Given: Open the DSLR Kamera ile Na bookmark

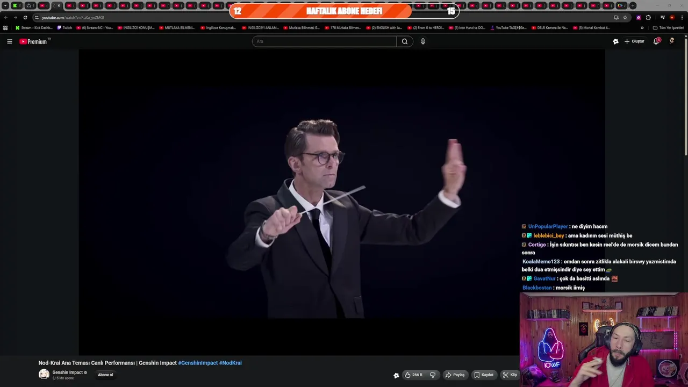Looking at the screenshot, I should pyautogui.click(x=550, y=27).
